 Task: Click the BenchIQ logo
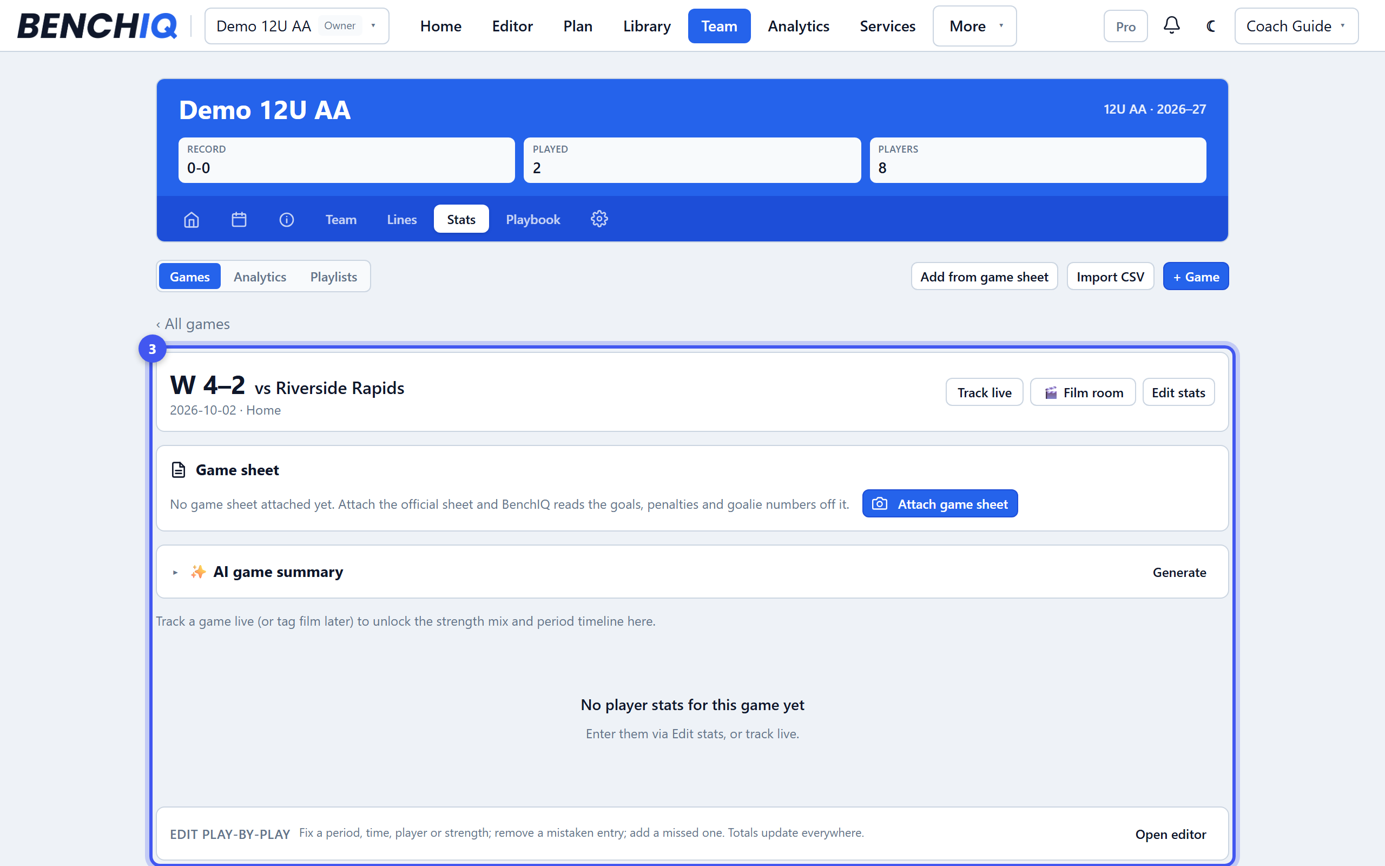(x=97, y=26)
